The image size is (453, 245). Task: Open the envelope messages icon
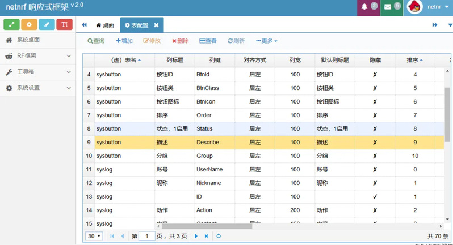click(x=388, y=7)
